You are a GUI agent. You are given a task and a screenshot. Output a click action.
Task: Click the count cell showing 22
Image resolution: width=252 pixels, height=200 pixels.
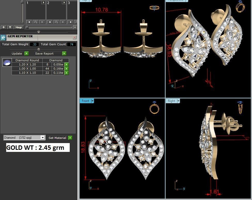click(x=47, y=73)
